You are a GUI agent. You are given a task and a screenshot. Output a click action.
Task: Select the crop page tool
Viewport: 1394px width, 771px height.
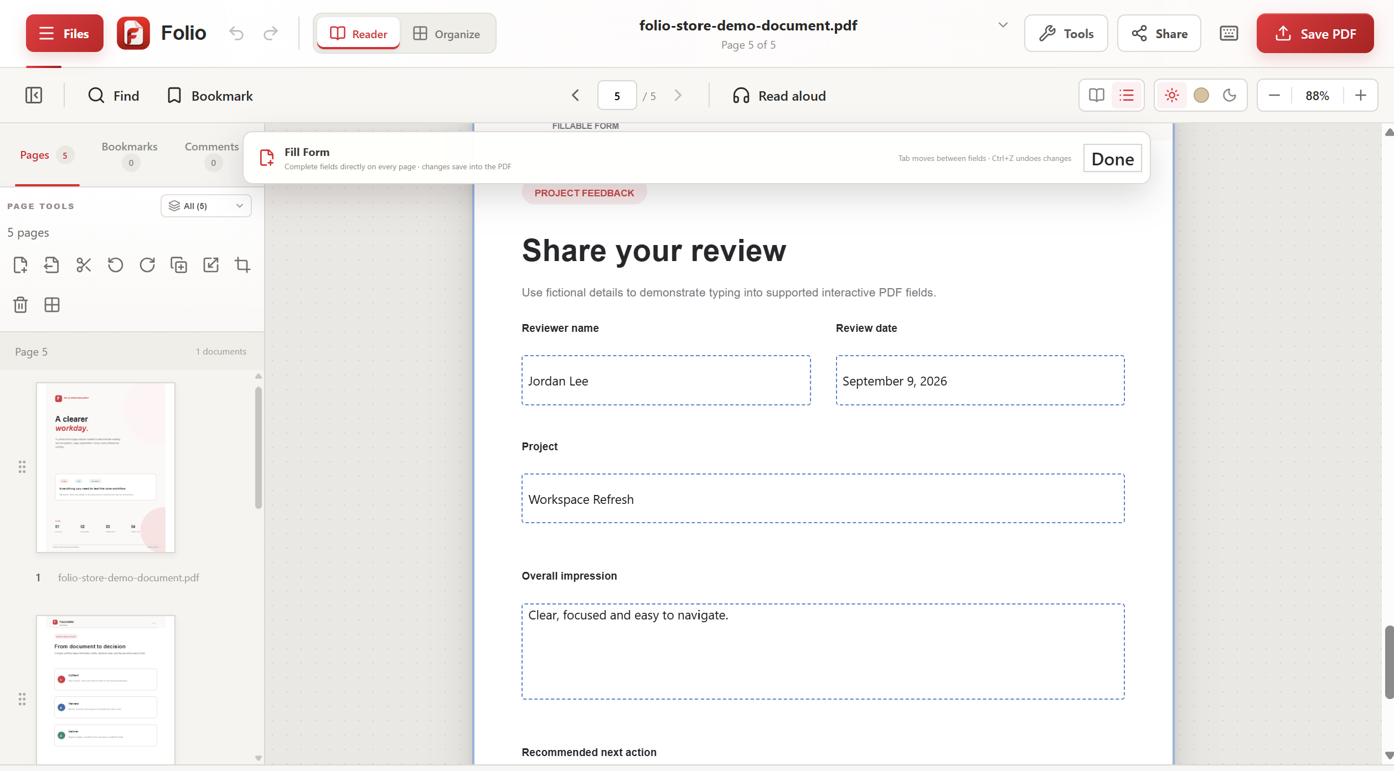242,265
